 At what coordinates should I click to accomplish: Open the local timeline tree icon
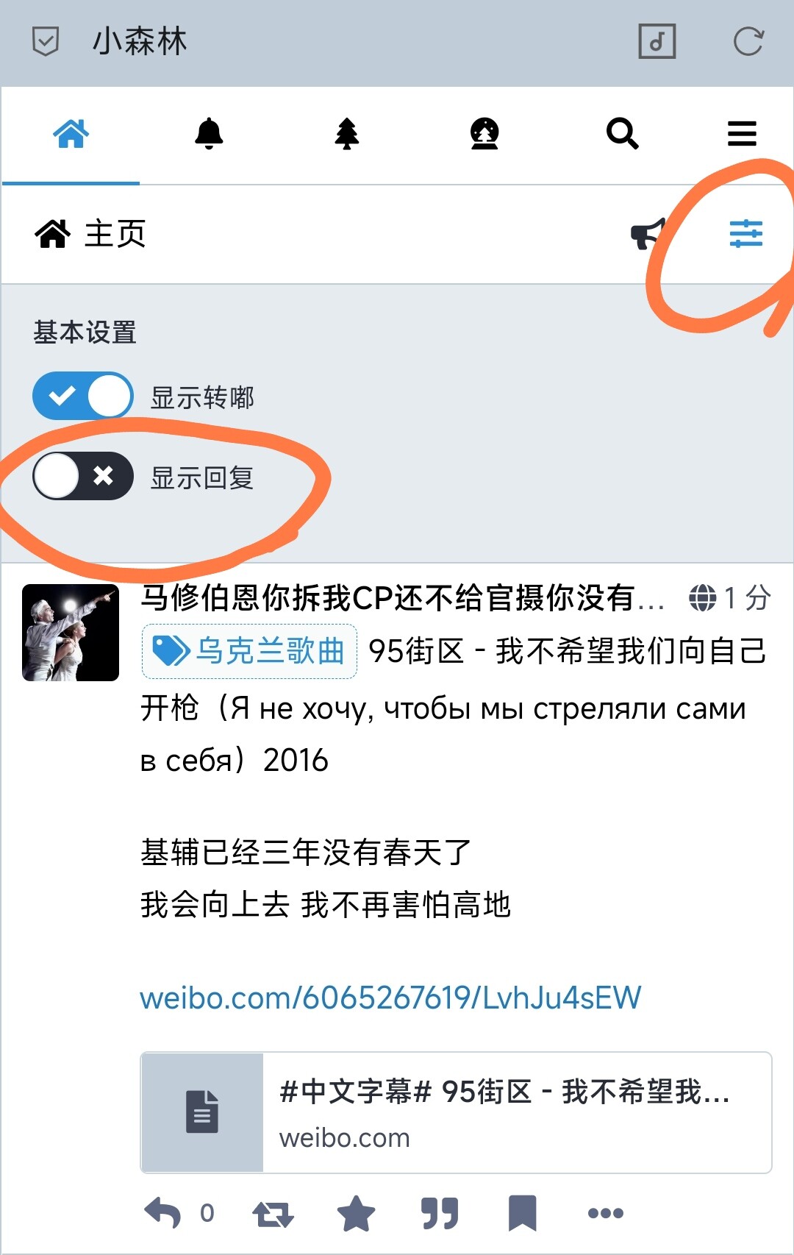(346, 133)
